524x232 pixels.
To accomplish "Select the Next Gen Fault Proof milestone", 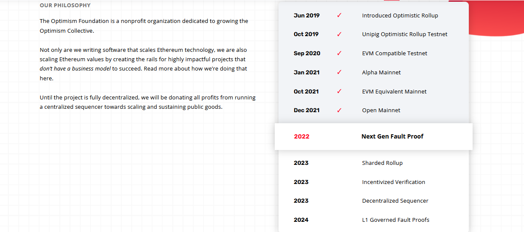I will (392, 136).
